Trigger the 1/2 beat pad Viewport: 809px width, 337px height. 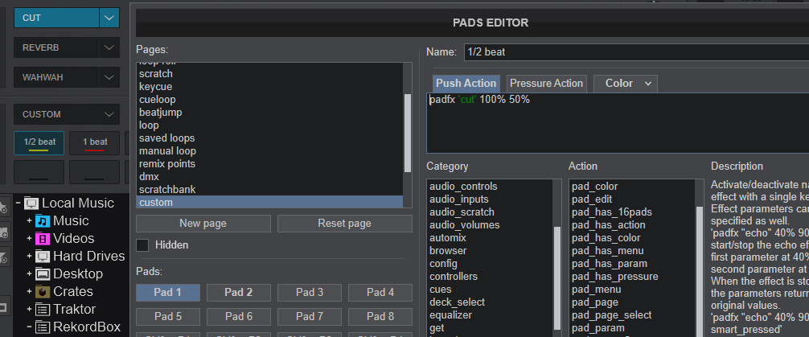39,143
